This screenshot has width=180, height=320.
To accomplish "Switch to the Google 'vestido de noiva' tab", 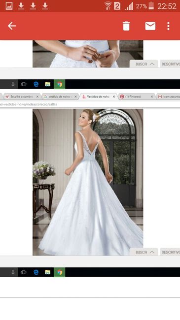I will pyautogui.click(x=60, y=96).
